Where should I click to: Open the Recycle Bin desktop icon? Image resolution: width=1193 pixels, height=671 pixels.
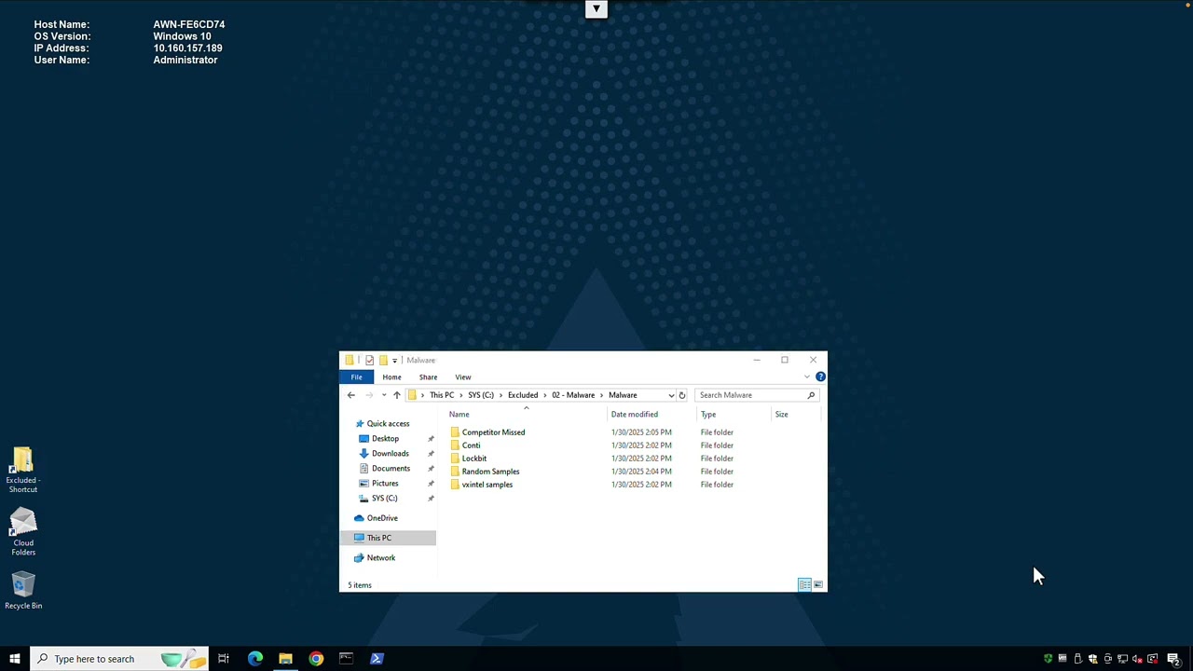[x=23, y=591]
